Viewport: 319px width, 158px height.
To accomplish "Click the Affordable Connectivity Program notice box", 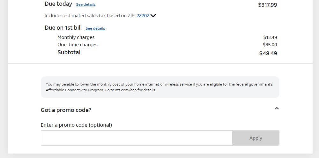I will click(160, 87).
